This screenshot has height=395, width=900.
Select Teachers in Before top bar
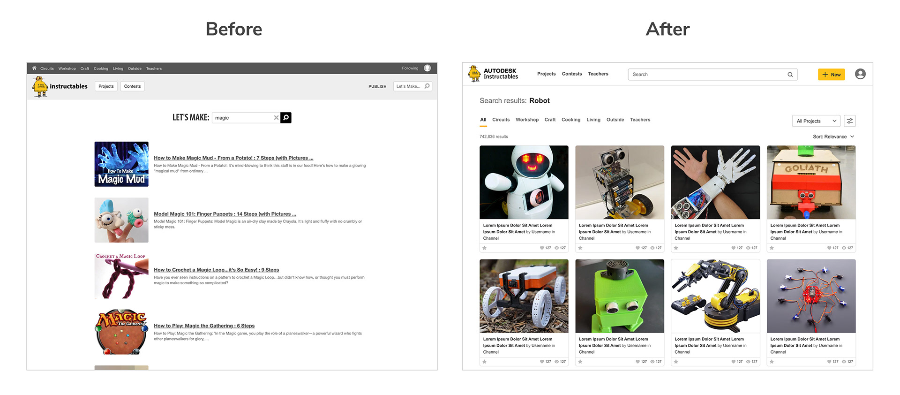154,68
